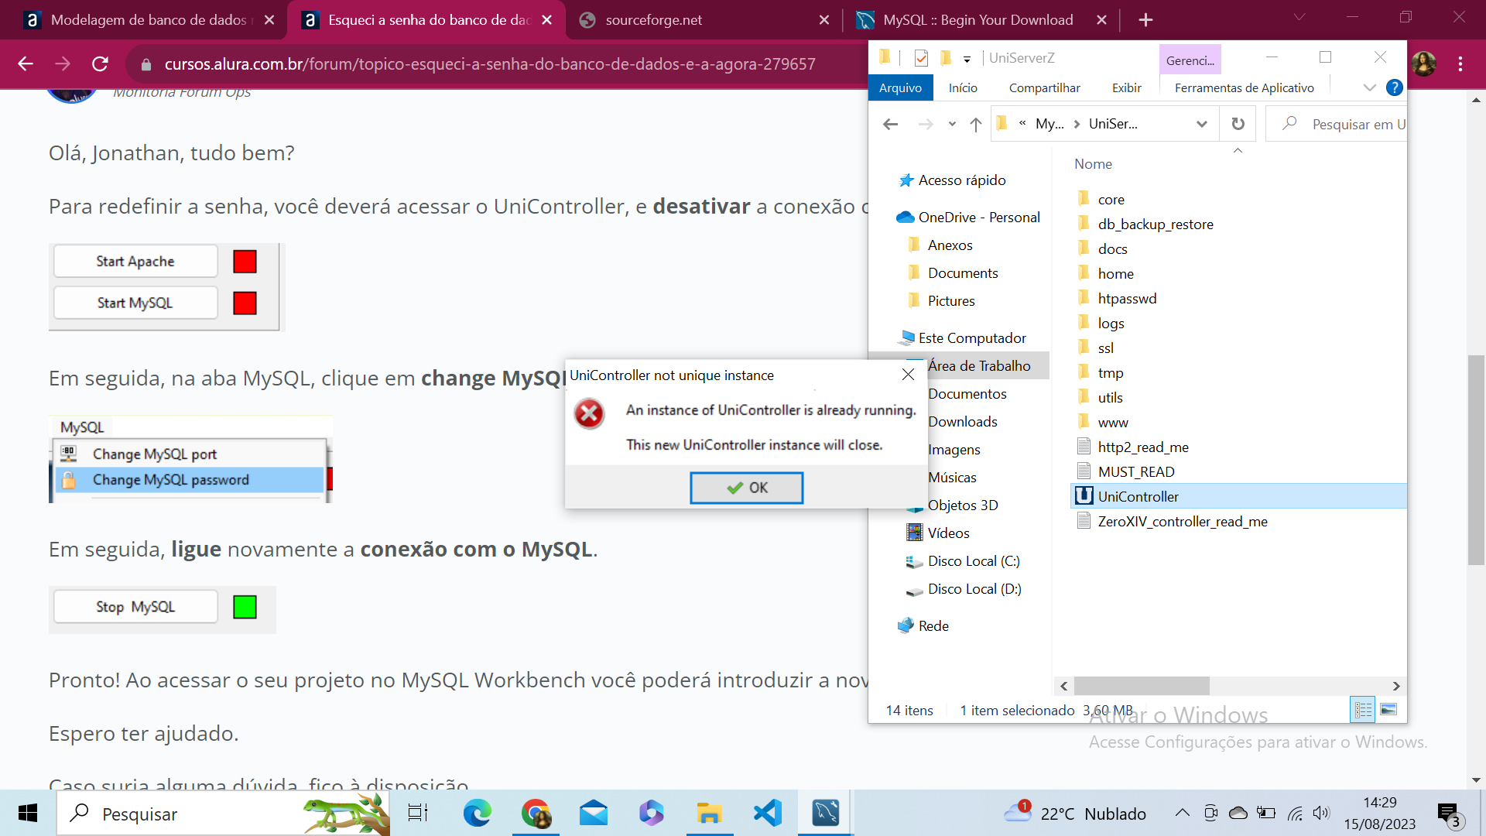The image size is (1486, 836).
Task: Select Este Computador in navigation pane
Action: click(962, 337)
